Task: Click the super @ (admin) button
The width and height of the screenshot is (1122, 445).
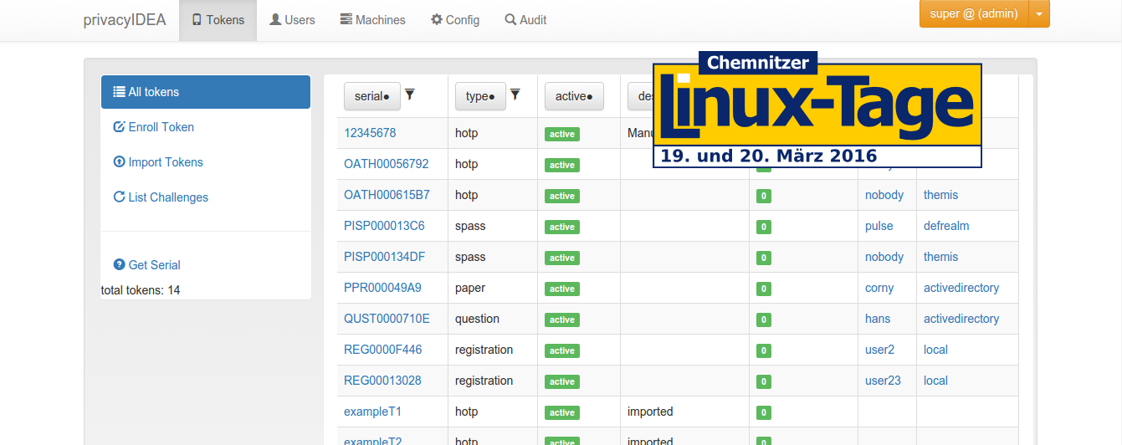Action: tap(973, 13)
